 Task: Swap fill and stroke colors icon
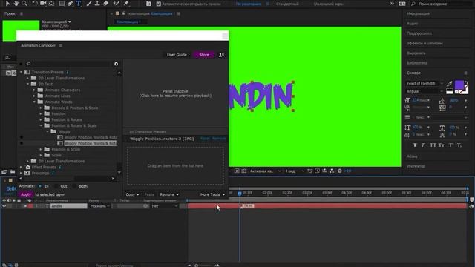(466, 83)
